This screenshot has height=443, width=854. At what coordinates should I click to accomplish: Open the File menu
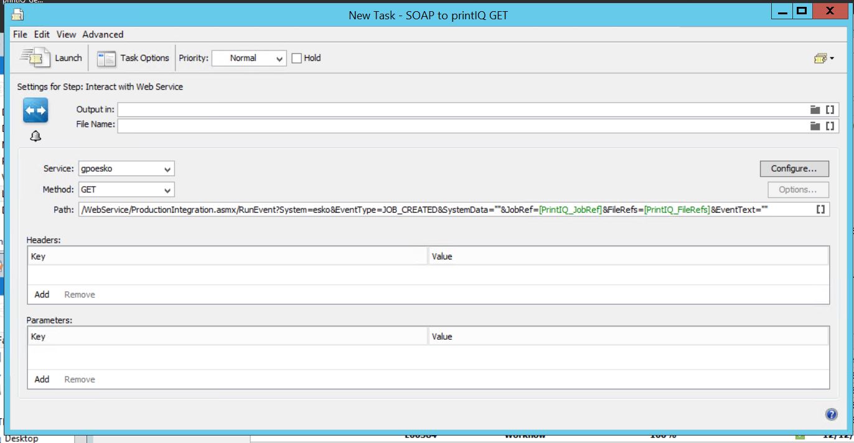pyautogui.click(x=20, y=34)
